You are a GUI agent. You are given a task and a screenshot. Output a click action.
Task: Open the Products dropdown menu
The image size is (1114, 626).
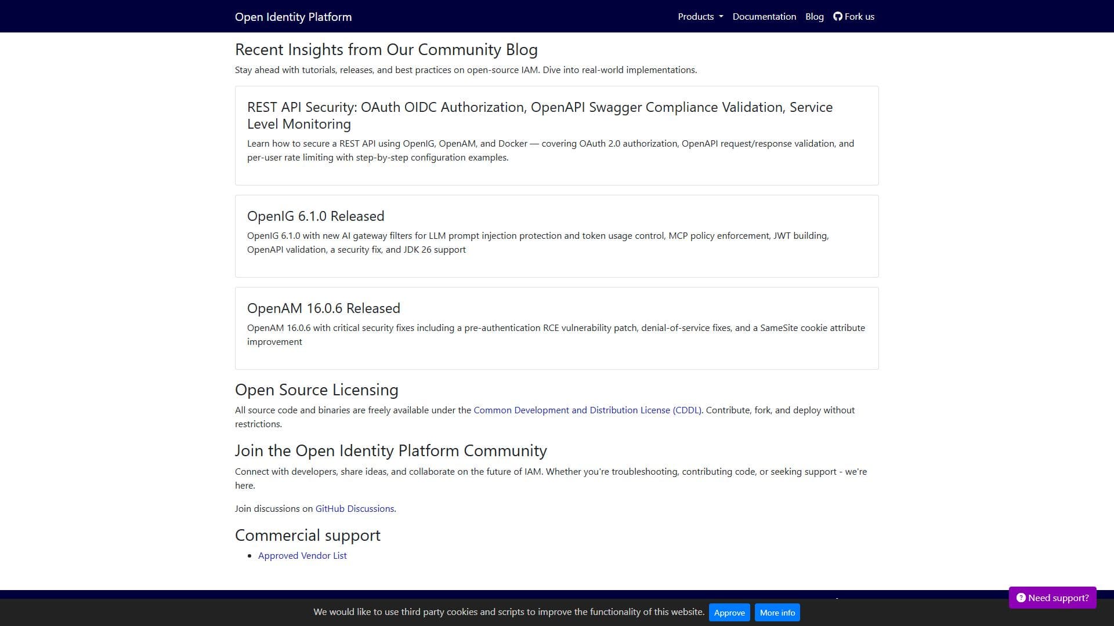700,16
